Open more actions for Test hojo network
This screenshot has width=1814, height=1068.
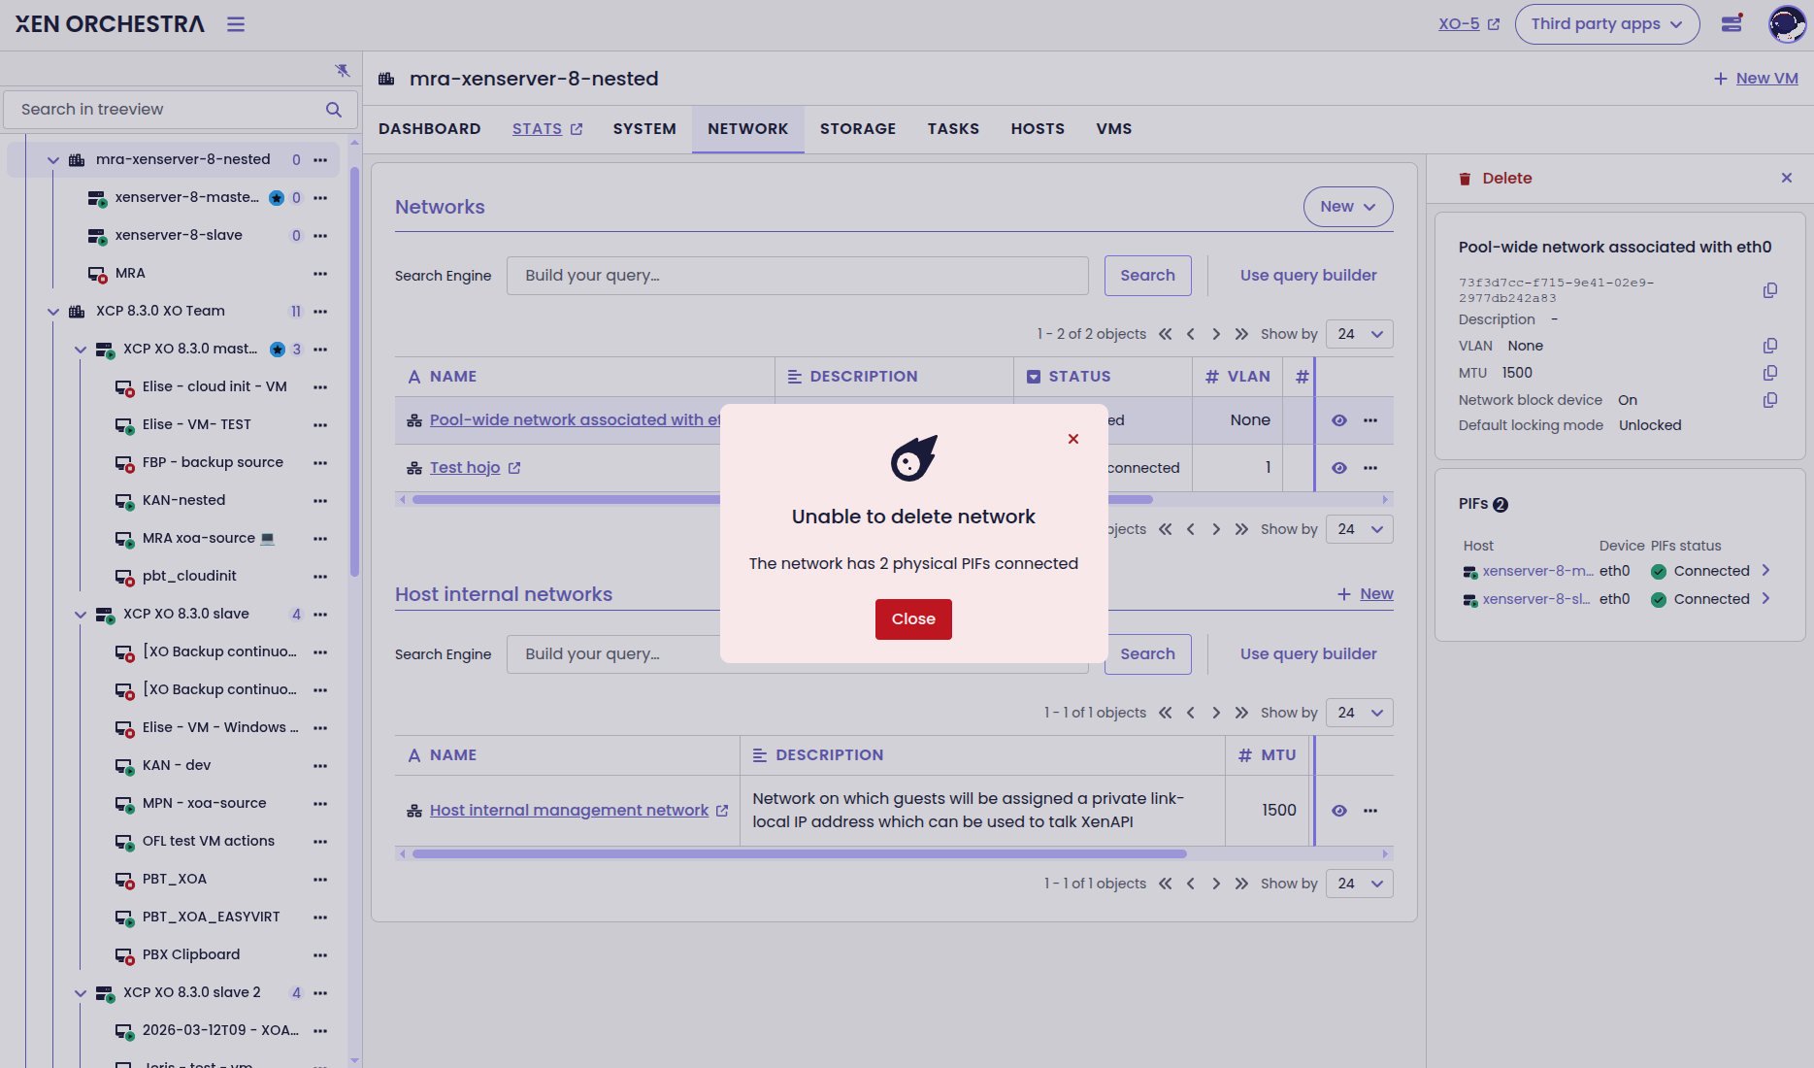(1370, 468)
